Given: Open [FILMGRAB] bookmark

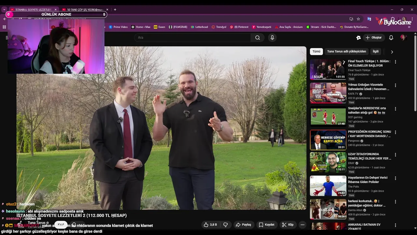Looking at the screenshot, I should (x=178, y=27).
